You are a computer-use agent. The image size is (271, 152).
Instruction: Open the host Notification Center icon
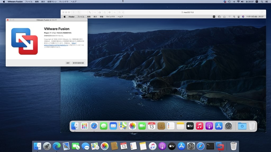(267, 2)
